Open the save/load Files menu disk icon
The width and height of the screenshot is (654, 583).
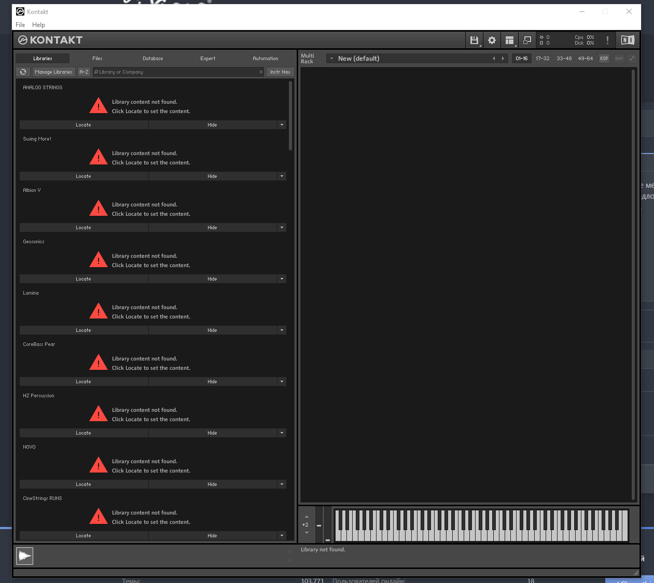click(474, 40)
